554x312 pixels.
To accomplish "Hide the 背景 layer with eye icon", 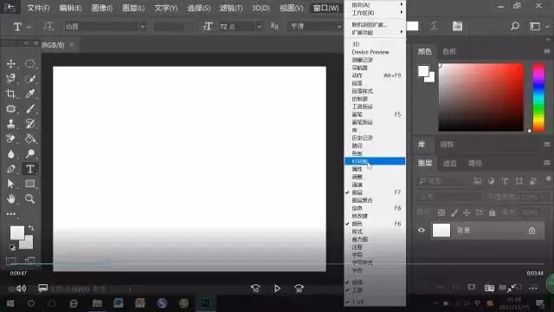I will 422,231.
